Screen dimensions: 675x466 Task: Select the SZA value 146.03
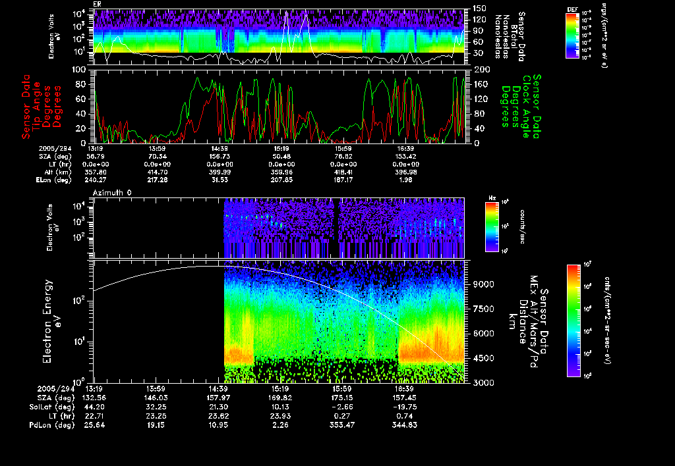pyautogui.click(x=156, y=398)
